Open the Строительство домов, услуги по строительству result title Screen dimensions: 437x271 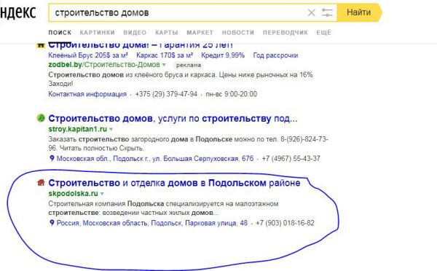pyautogui.click(x=173, y=119)
